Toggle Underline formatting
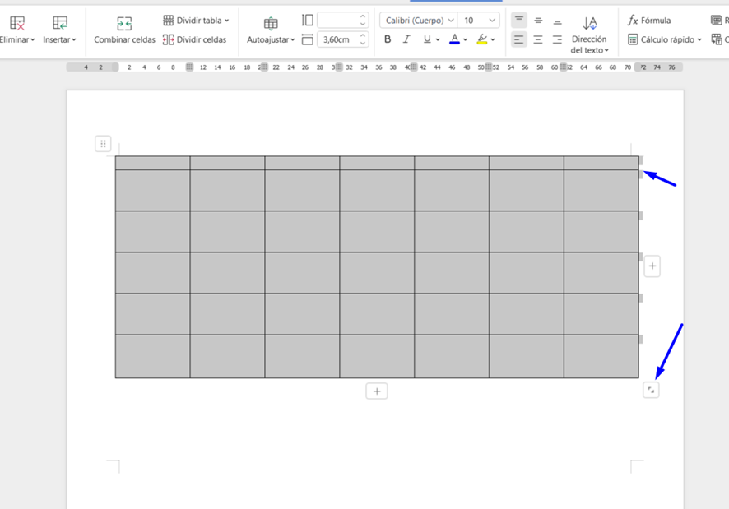 pos(427,39)
